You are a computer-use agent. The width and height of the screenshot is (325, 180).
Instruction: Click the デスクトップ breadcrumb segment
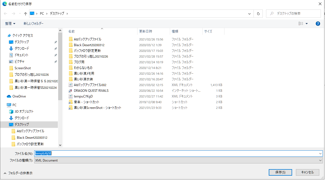57,14
